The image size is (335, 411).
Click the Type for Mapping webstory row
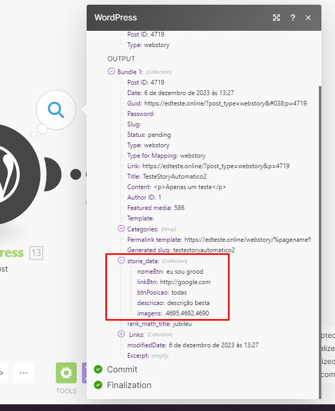pyautogui.click(x=166, y=156)
